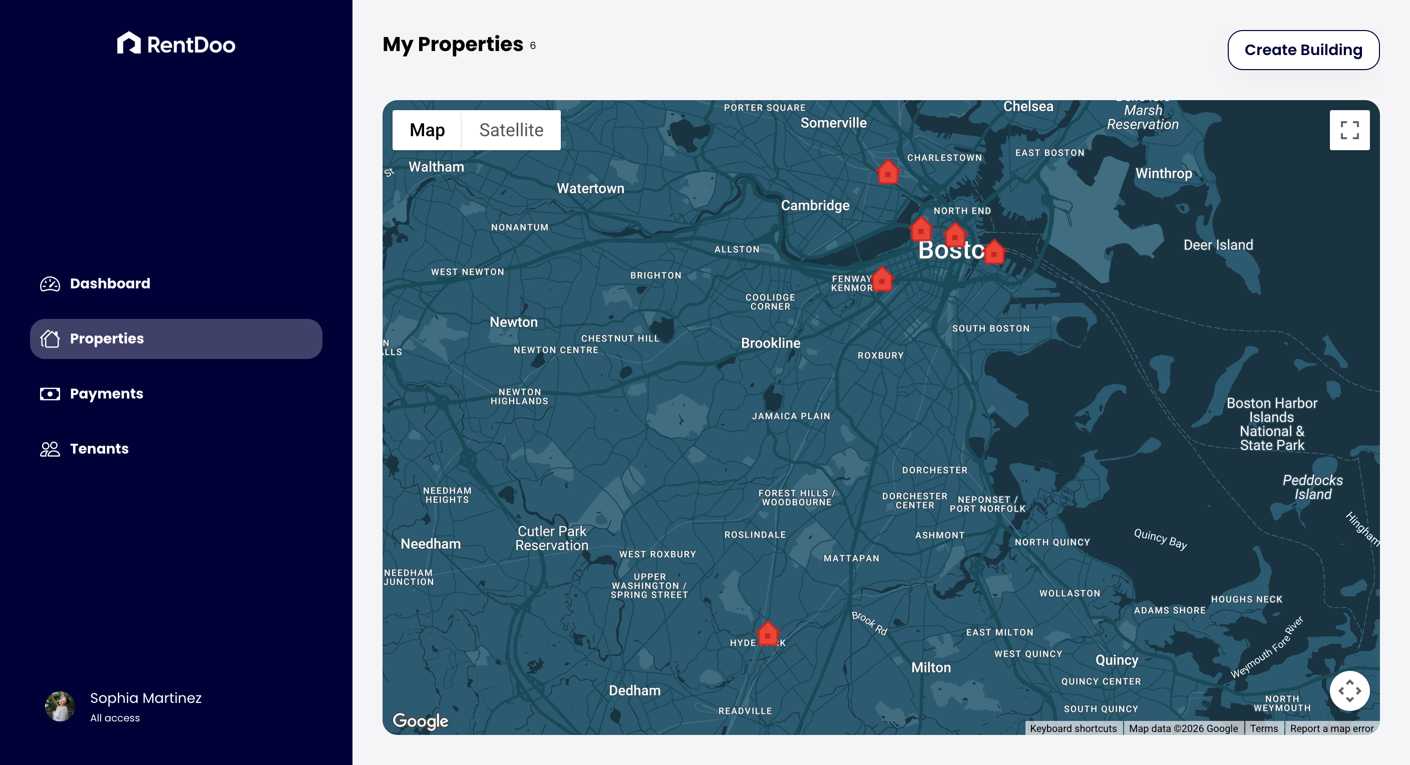
Task: Click the Mattapan label on the map
Action: pos(851,559)
